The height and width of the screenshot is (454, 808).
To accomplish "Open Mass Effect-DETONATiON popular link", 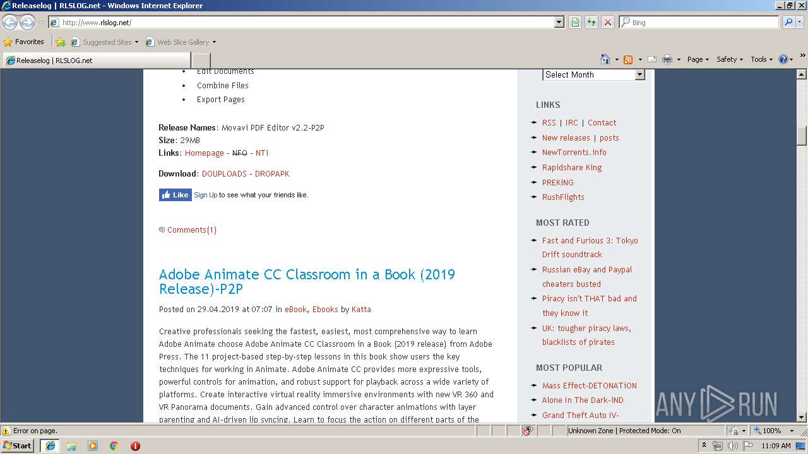I will 590,385.
